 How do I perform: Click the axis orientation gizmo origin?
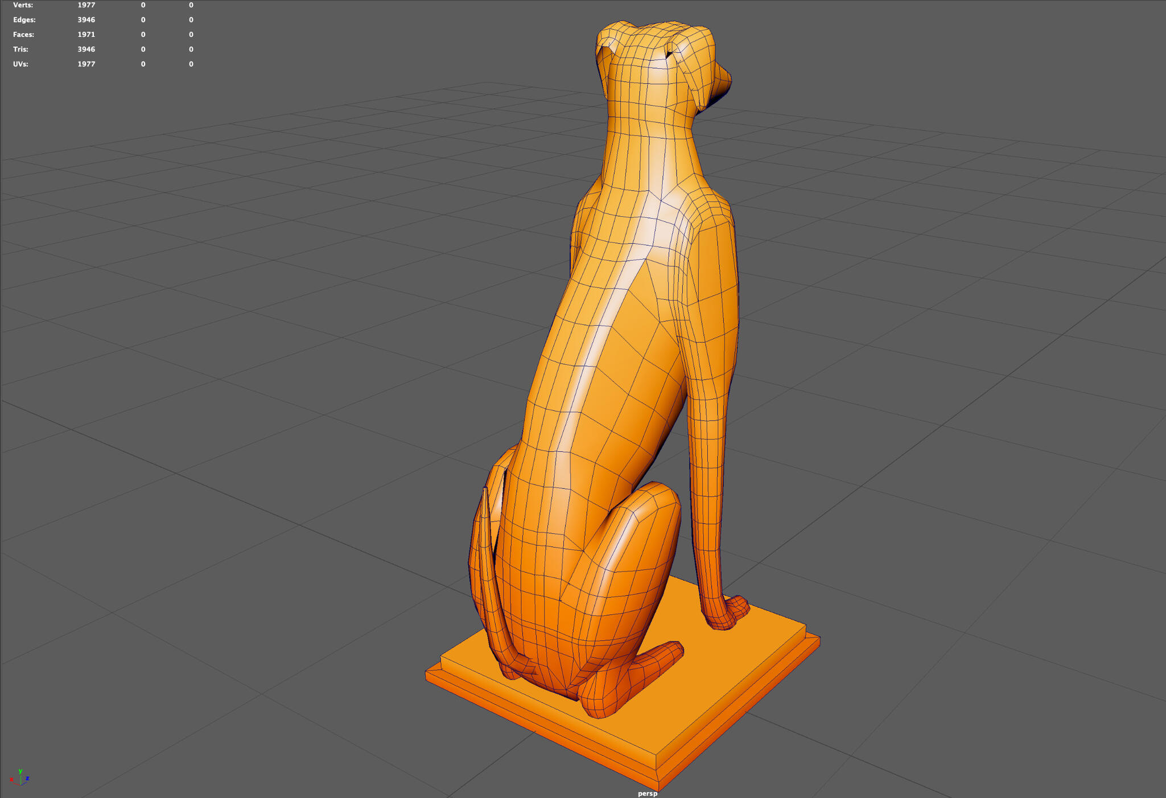coord(21,785)
